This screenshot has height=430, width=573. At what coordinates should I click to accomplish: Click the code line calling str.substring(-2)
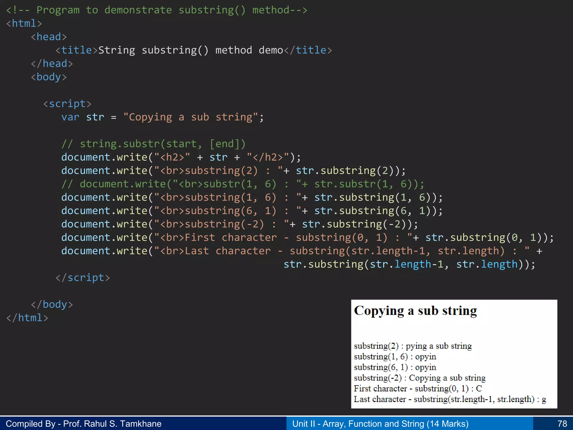239,224
